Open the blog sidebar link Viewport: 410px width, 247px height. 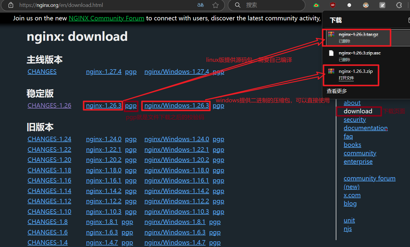coord(350,204)
